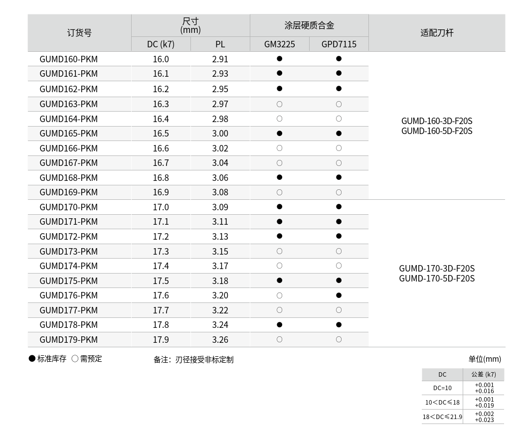Click toolholder GUMD-170-5D-F20S

click(436, 279)
